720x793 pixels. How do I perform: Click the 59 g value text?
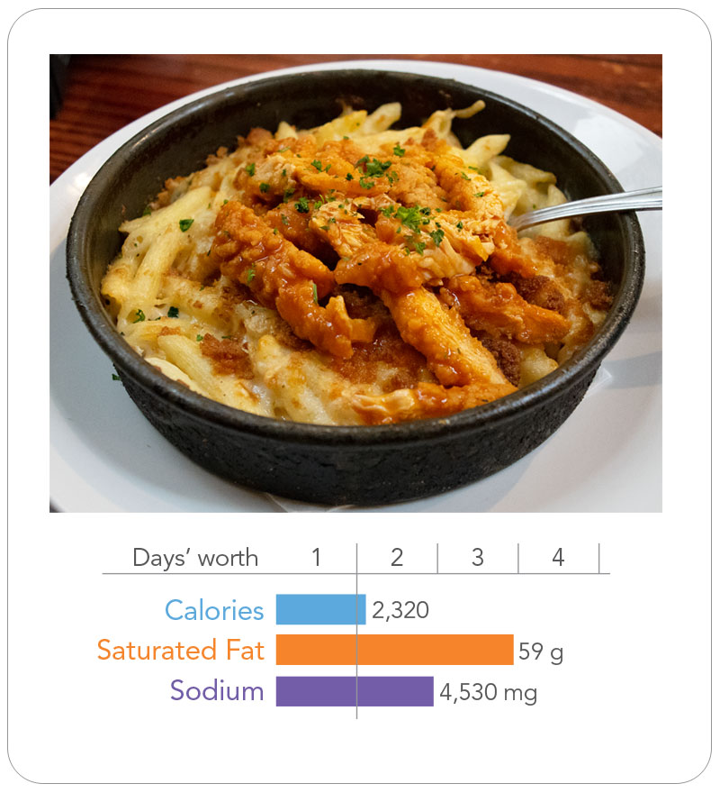pos(541,651)
